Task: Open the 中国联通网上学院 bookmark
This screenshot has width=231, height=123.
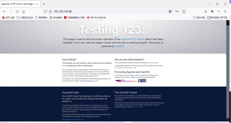Action: [x=74, y=18]
